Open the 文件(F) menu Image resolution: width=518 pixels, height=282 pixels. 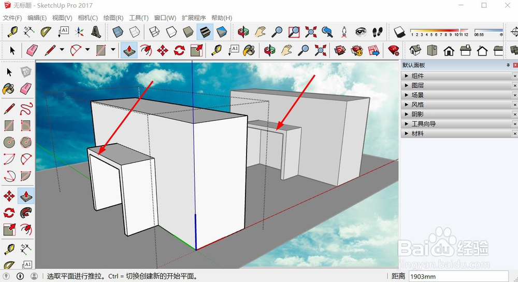coord(12,18)
